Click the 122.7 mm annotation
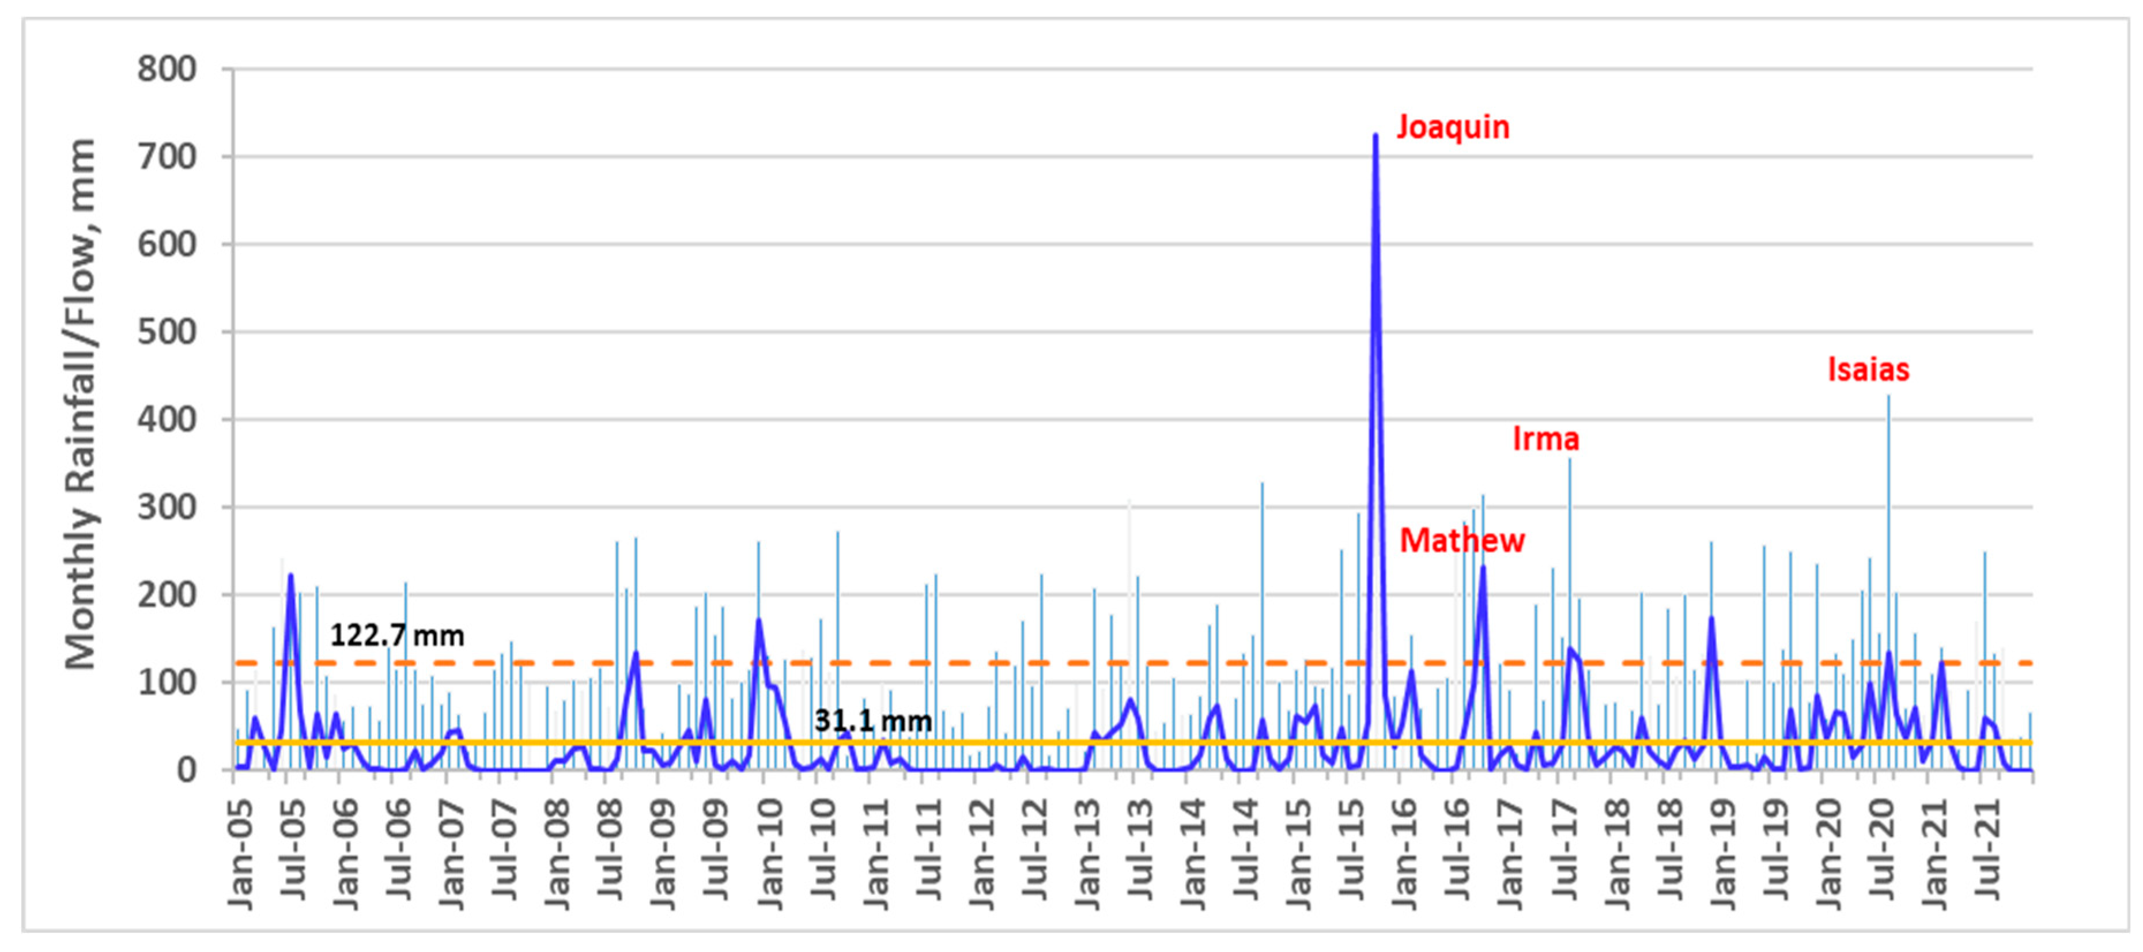 point(397,635)
